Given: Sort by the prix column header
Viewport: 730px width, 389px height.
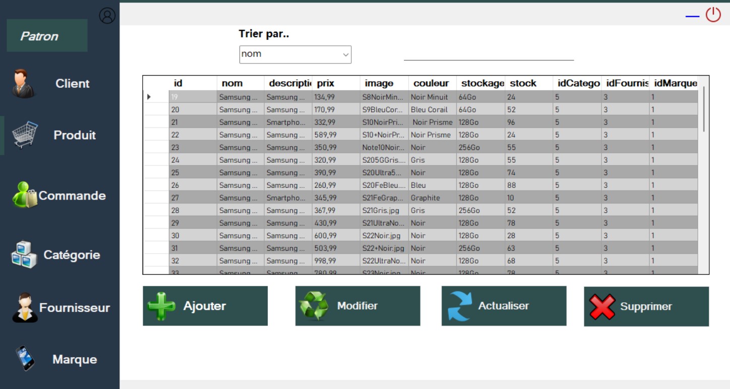Looking at the screenshot, I should pyautogui.click(x=336, y=83).
